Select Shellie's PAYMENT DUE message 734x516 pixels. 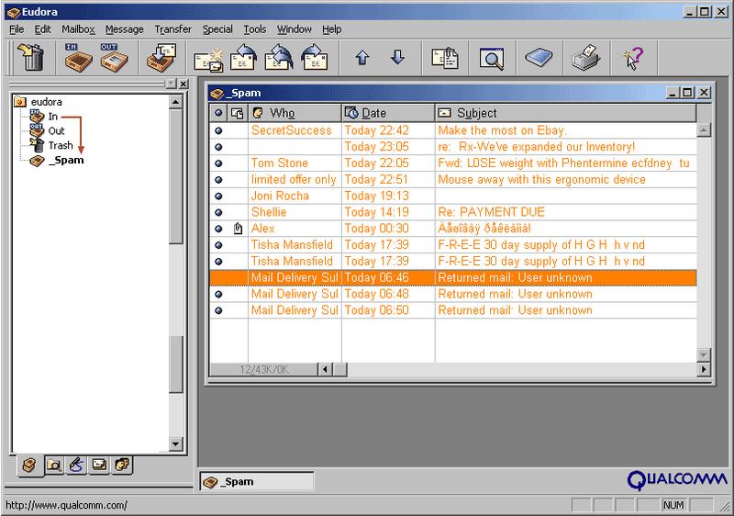point(453,212)
